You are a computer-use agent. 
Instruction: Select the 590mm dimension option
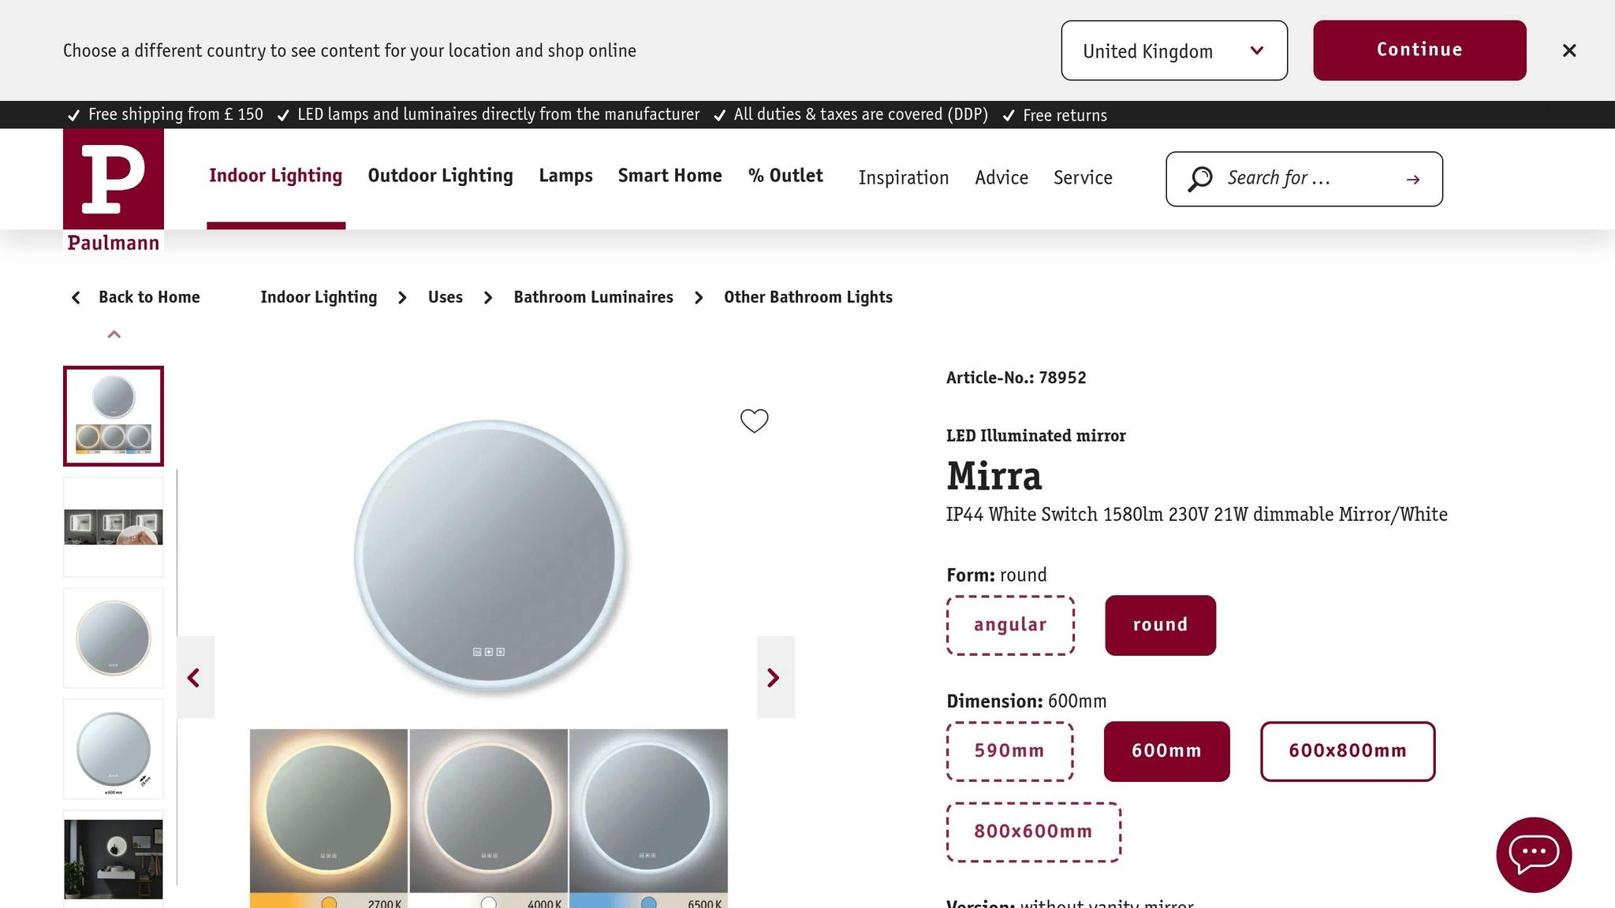point(1009,750)
